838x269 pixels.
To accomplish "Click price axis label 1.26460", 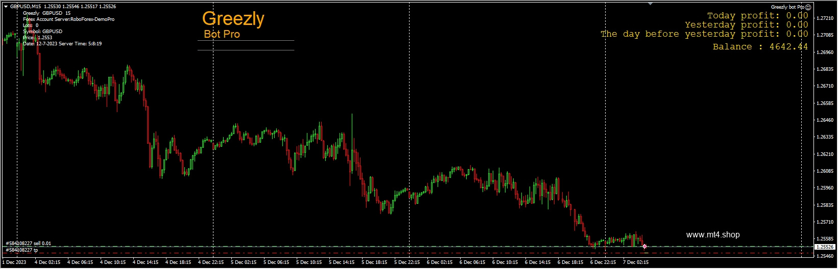I will [x=825, y=120].
